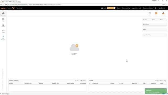
Task: Click the Success notification message
Action: tap(153, 92)
